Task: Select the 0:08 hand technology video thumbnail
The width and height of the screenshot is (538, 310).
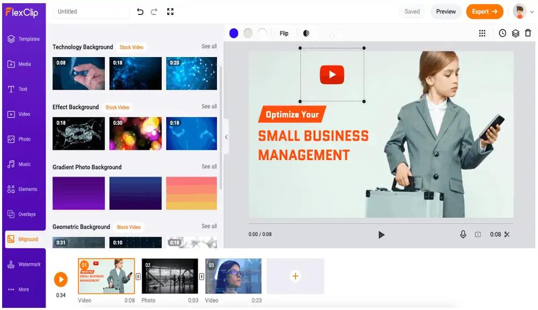Action: [79, 74]
